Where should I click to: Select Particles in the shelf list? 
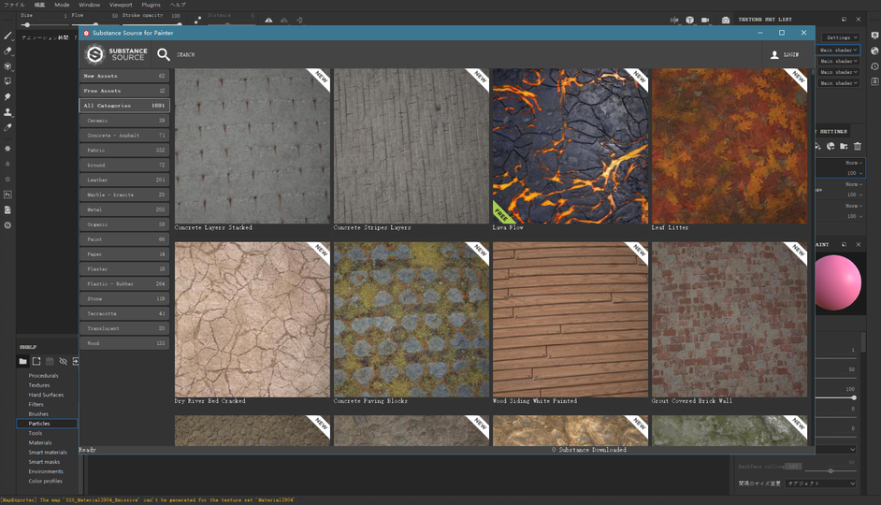coord(47,424)
